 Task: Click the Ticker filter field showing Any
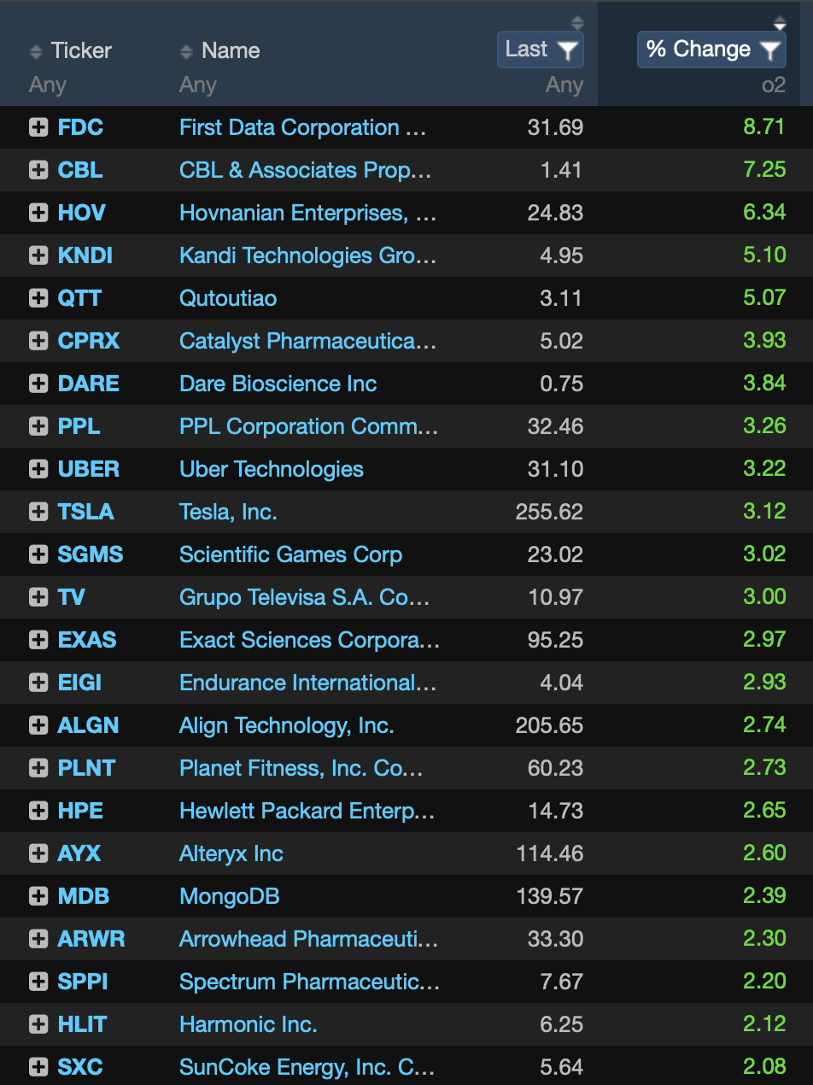48,85
